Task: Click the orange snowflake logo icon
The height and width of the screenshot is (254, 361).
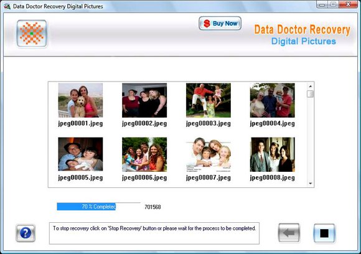Action: tap(32, 34)
